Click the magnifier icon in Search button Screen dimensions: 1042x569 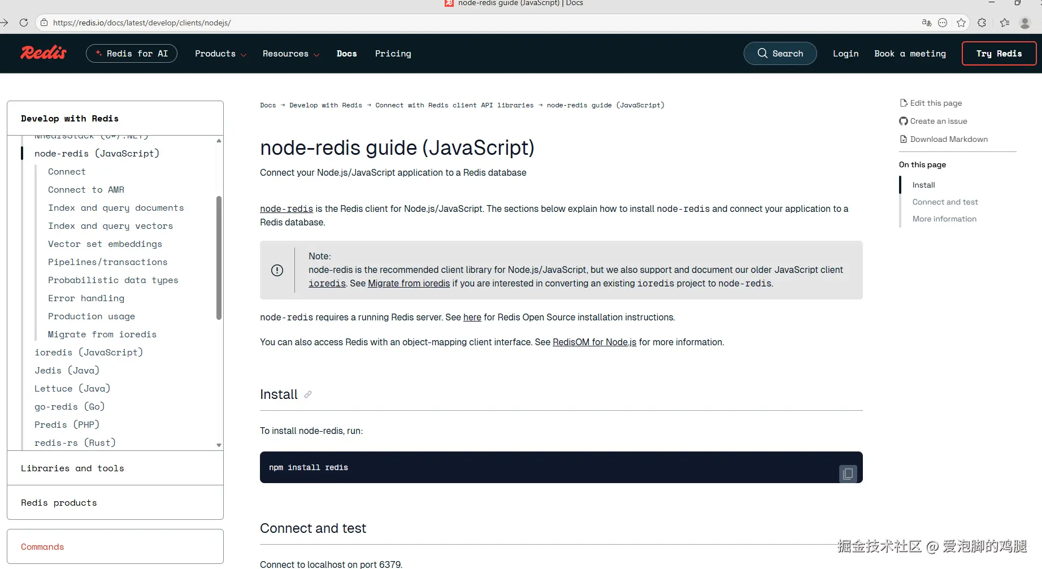[762, 53]
